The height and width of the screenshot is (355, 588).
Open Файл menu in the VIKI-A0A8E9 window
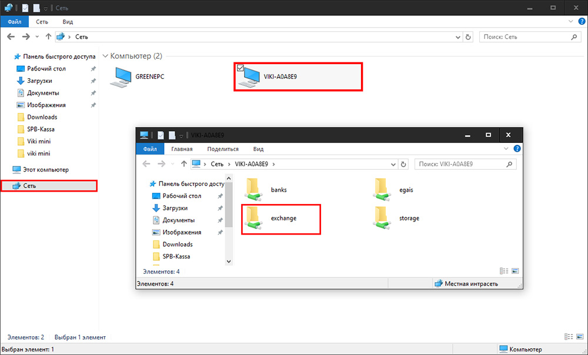(x=150, y=149)
